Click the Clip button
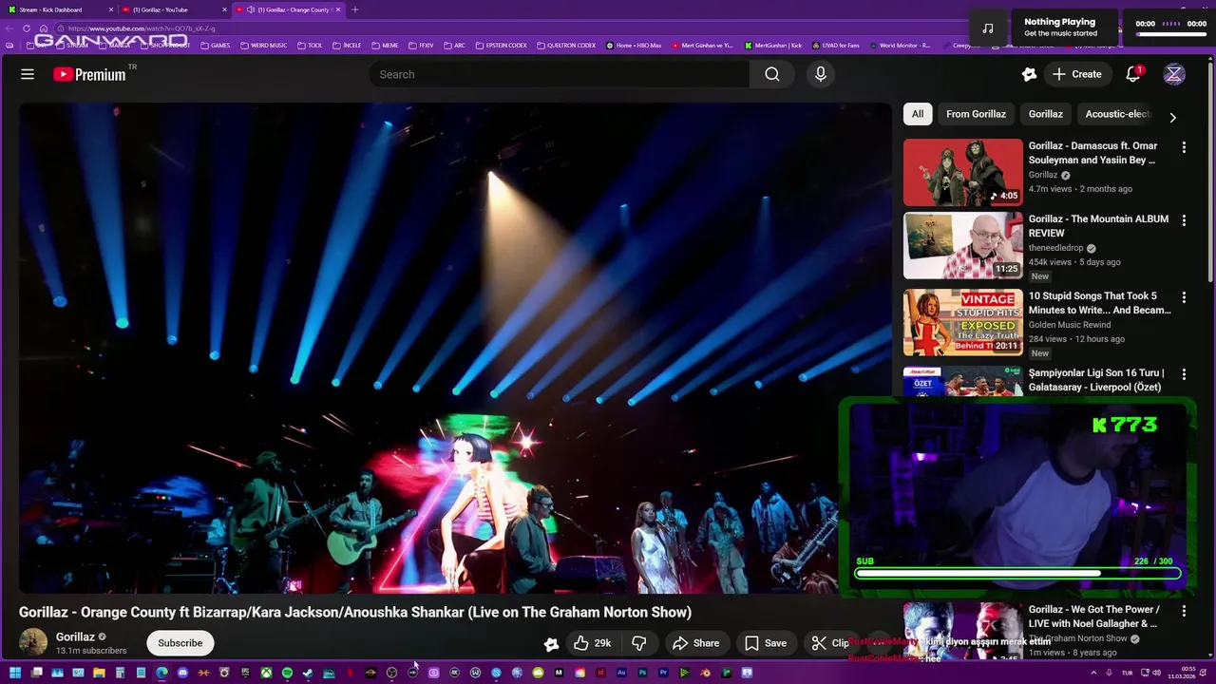The image size is (1216, 684). pos(830,643)
